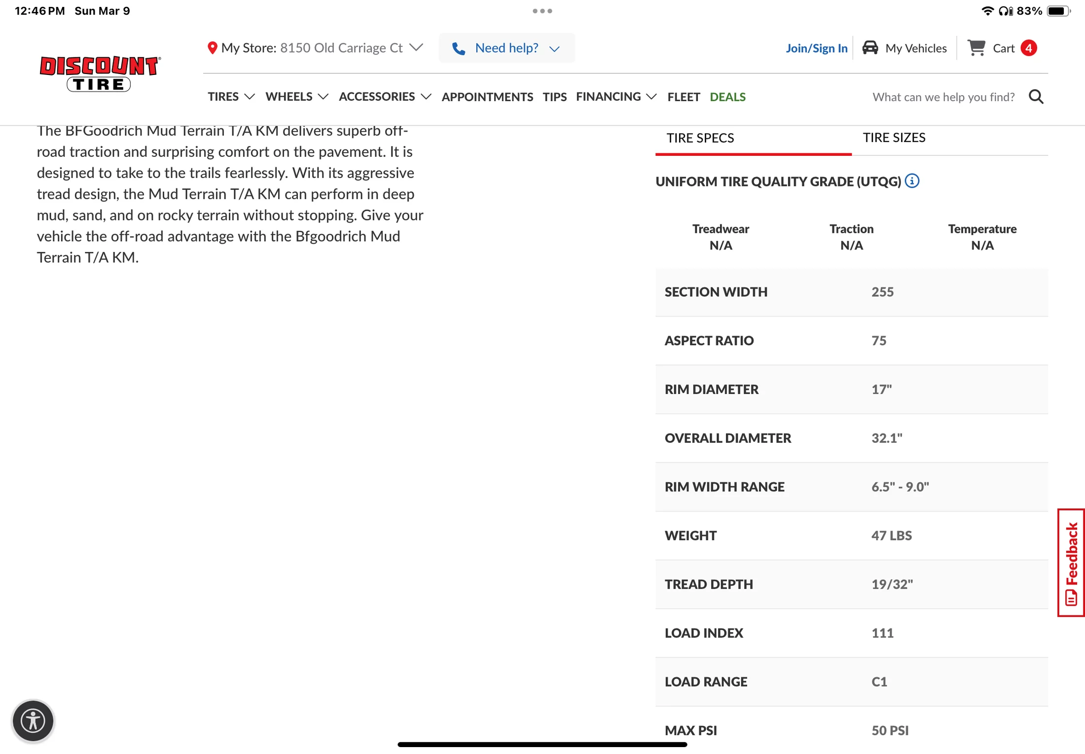Click the SECTION WIDTH label

coord(716,292)
